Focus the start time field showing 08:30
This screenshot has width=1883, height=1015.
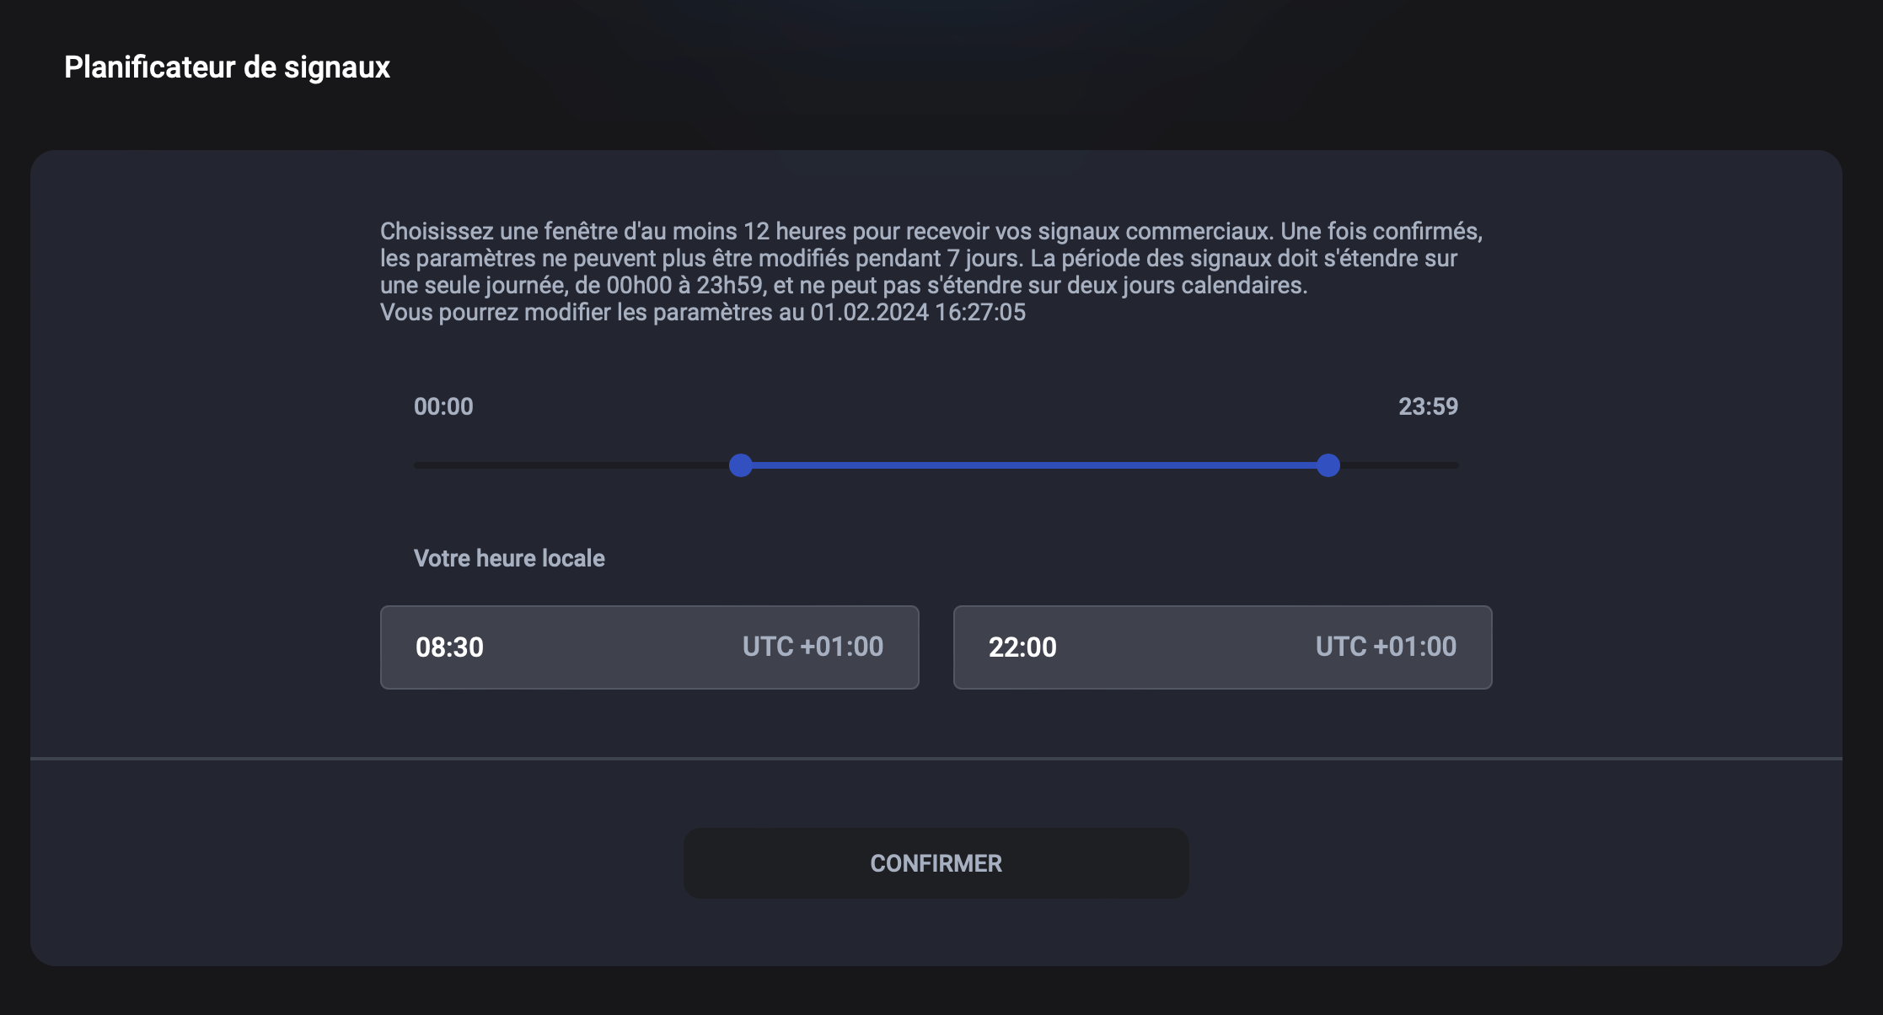click(x=649, y=647)
